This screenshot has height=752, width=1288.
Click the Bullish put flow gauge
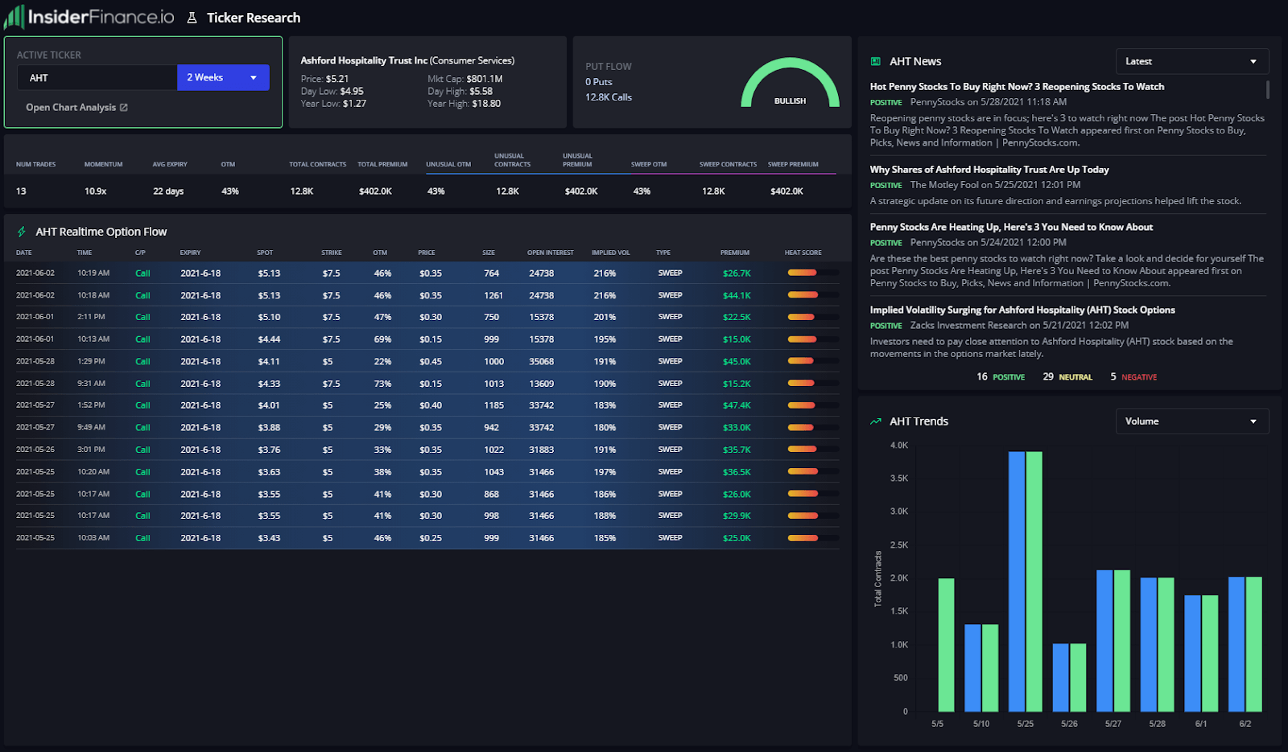[790, 83]
